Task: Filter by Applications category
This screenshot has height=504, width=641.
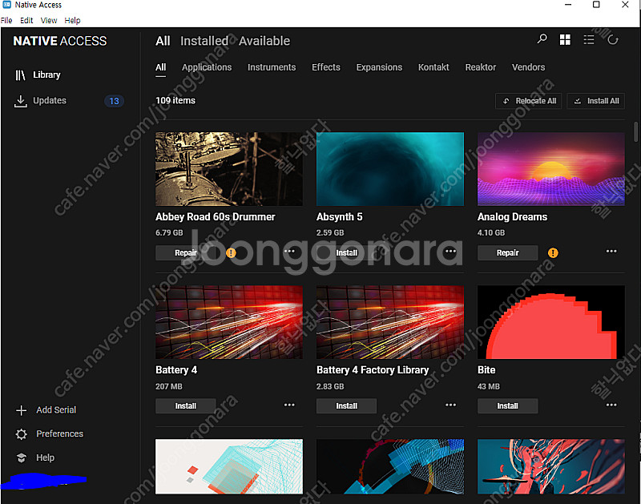Action: 207,67
